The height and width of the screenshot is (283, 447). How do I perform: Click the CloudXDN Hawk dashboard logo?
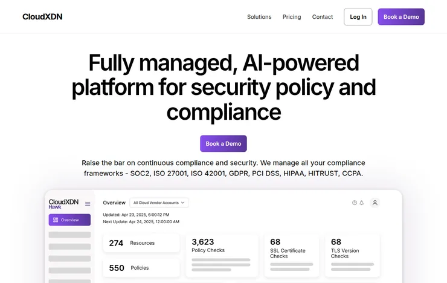(x=63, y=204)
